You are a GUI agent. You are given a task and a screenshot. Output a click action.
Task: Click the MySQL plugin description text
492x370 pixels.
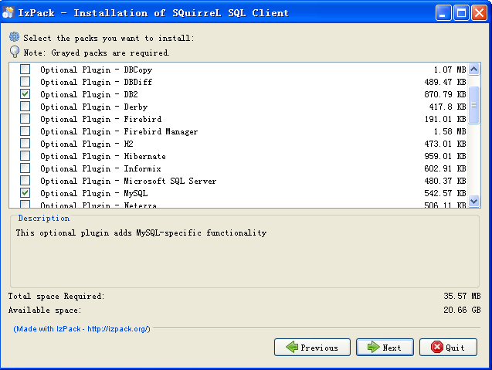pos(141,233)
